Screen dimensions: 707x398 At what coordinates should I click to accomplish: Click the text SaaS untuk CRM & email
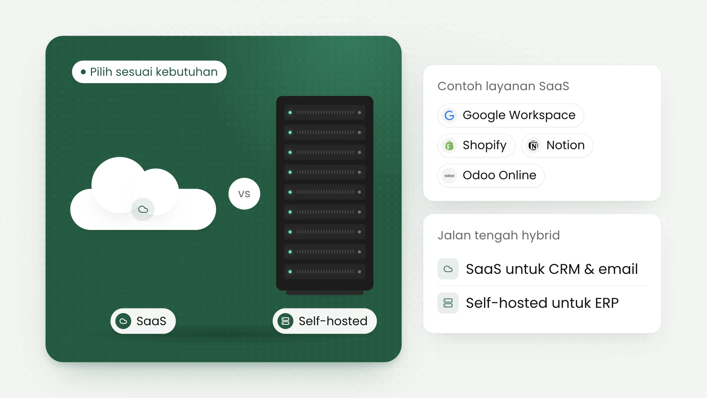tap(552, 269)
